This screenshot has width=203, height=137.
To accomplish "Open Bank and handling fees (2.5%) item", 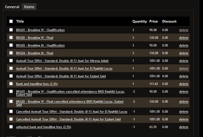I will 37,84.
